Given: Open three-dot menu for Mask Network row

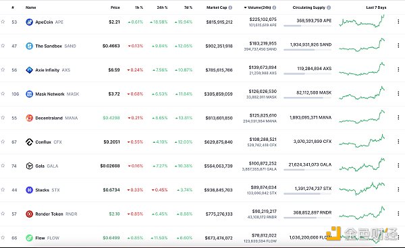Looking at the screenshot, I should (398, 93).
